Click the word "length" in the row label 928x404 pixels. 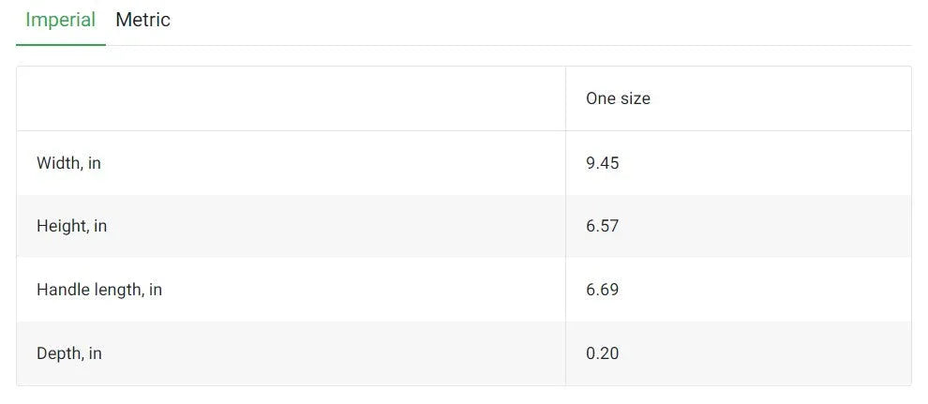117,290
